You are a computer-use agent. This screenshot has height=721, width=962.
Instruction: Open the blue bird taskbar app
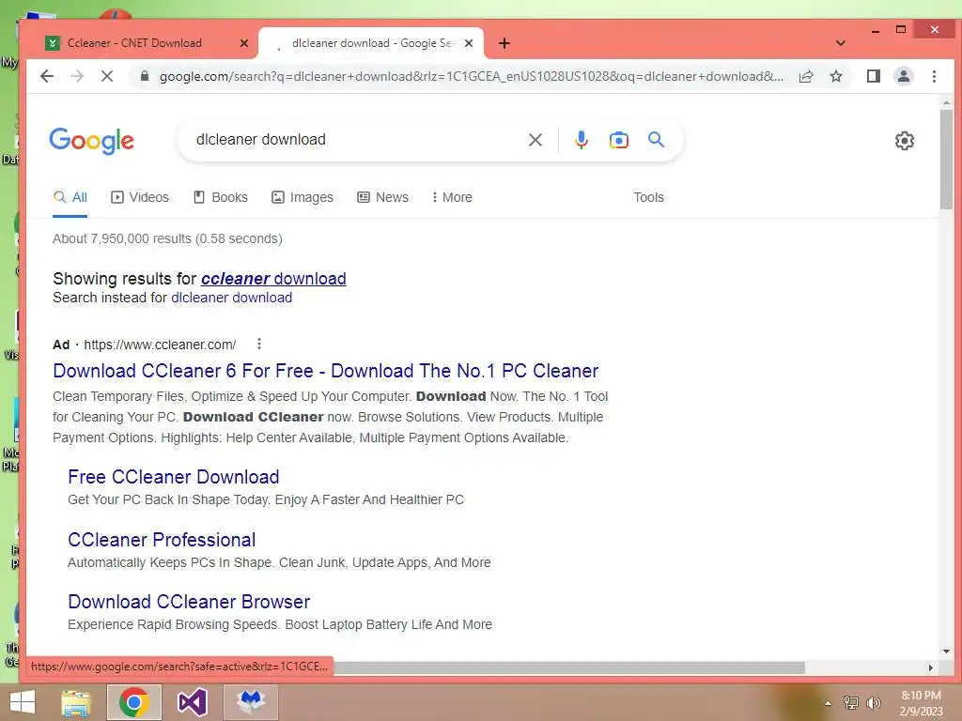click(250, 702)
